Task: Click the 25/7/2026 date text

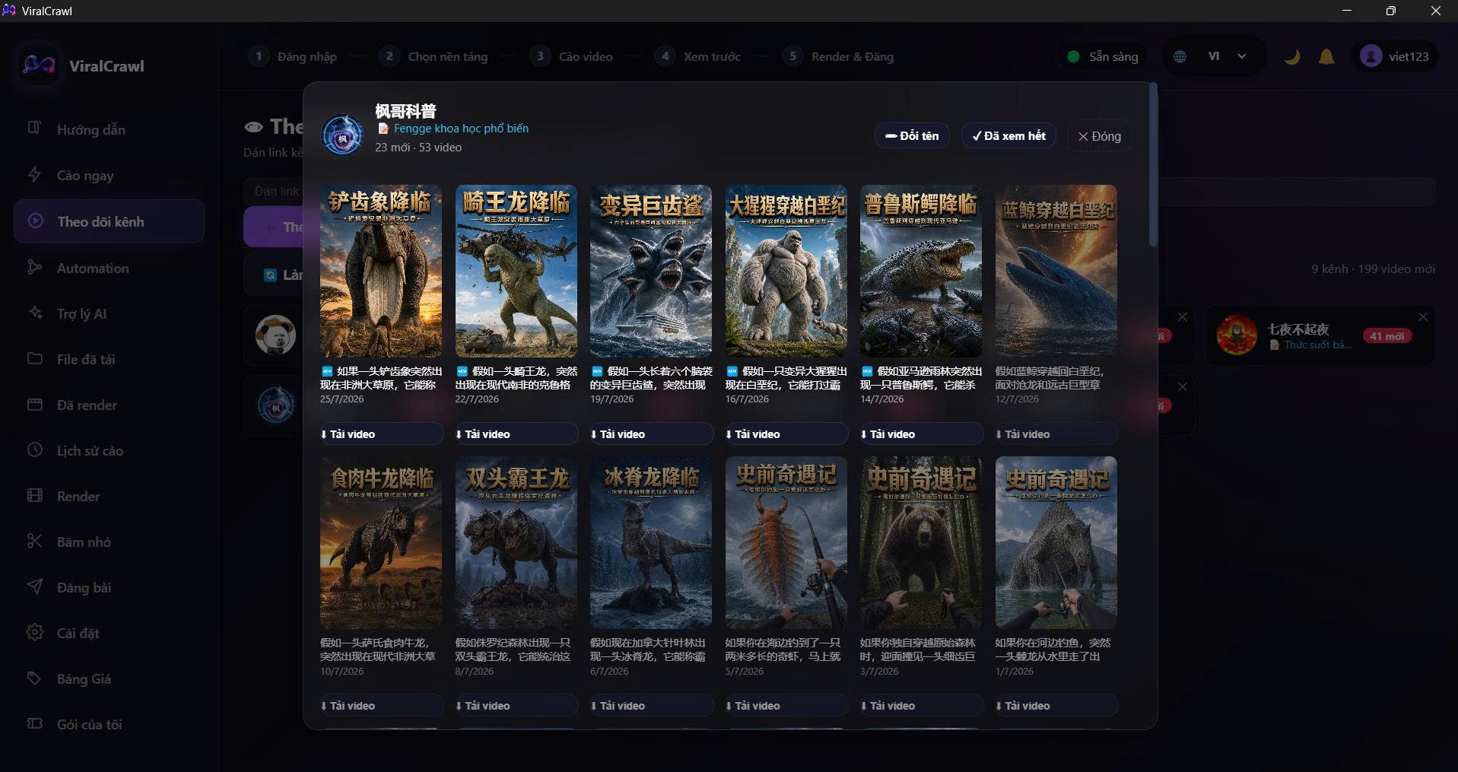Action: point(342,399)
